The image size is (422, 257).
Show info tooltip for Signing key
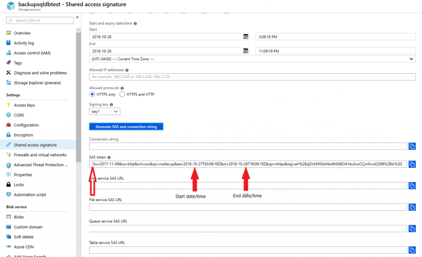click(x=111, y=105)
